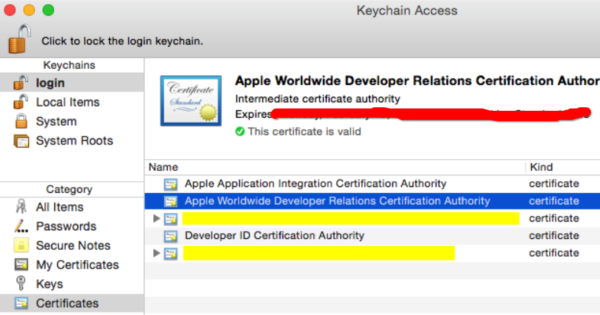Switch to My Certificates category
This screenshot has height=315, width=600.
(77, 265)
